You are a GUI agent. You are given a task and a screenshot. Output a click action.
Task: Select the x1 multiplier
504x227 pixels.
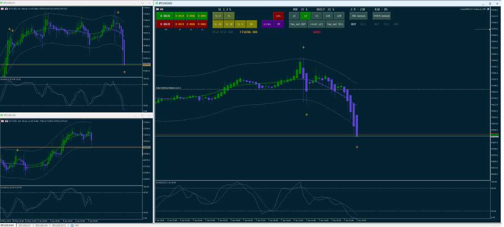point(294,16)
